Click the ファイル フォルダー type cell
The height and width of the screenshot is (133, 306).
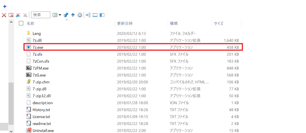[183, 33]
